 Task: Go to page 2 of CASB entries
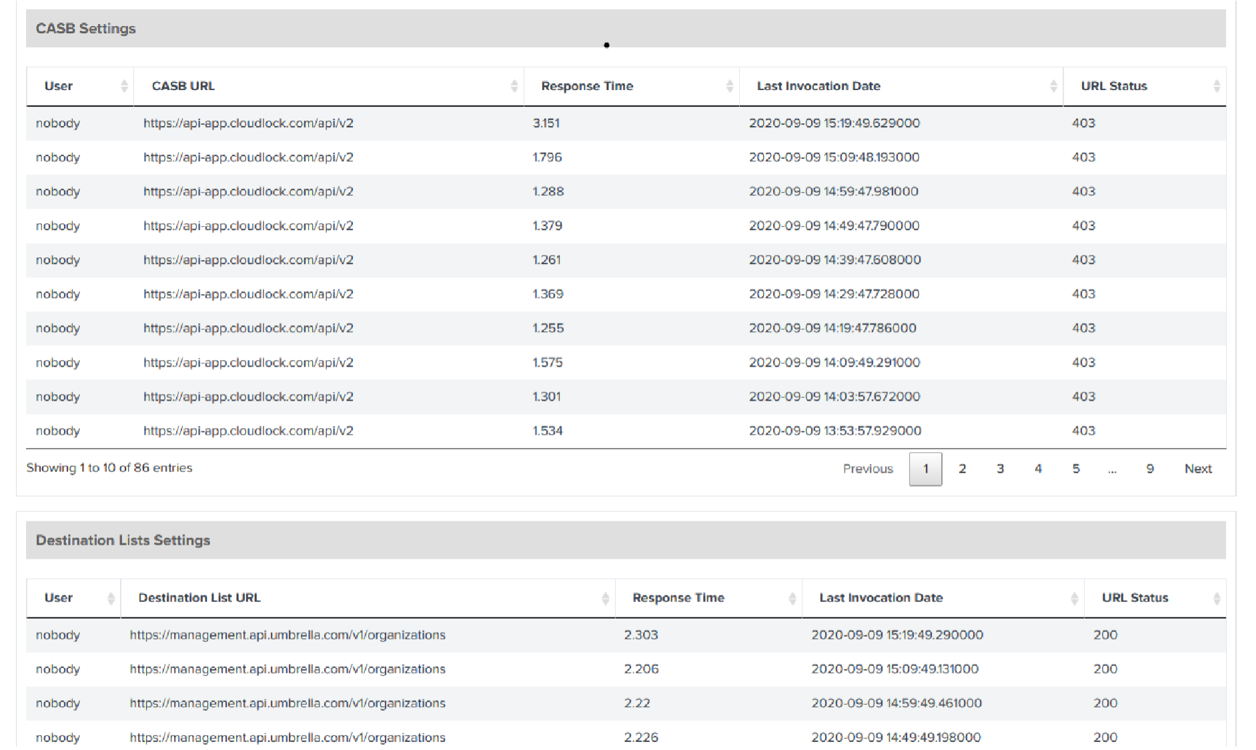click(963, 469)
